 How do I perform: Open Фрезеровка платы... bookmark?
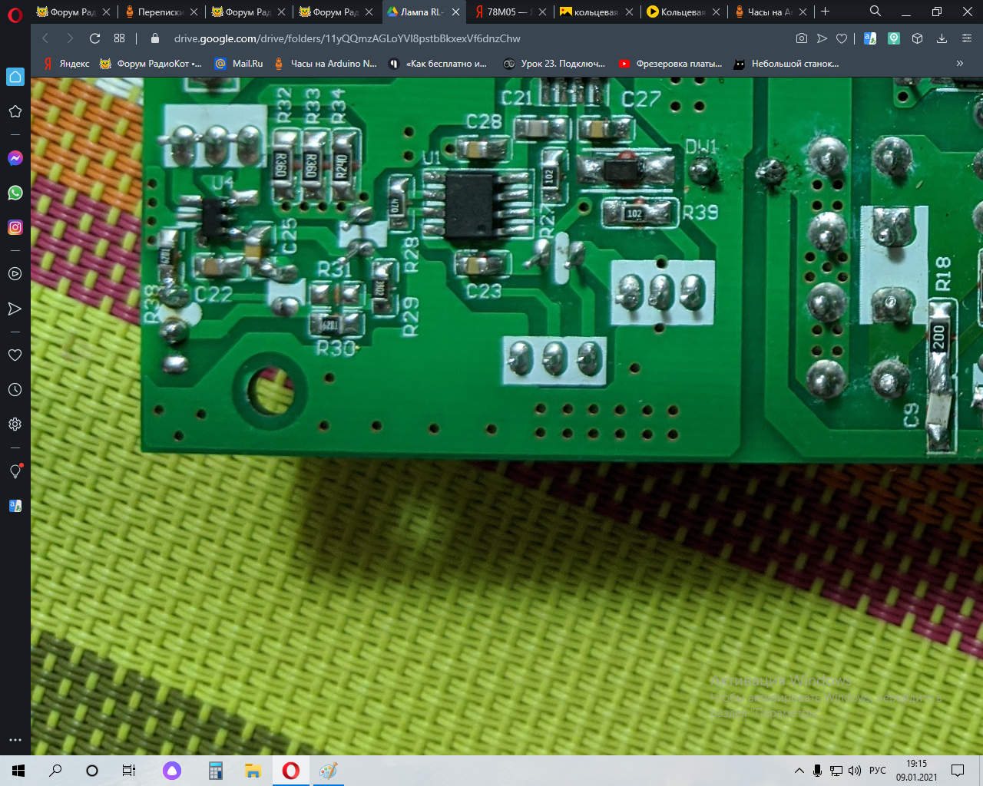(670, 64)
